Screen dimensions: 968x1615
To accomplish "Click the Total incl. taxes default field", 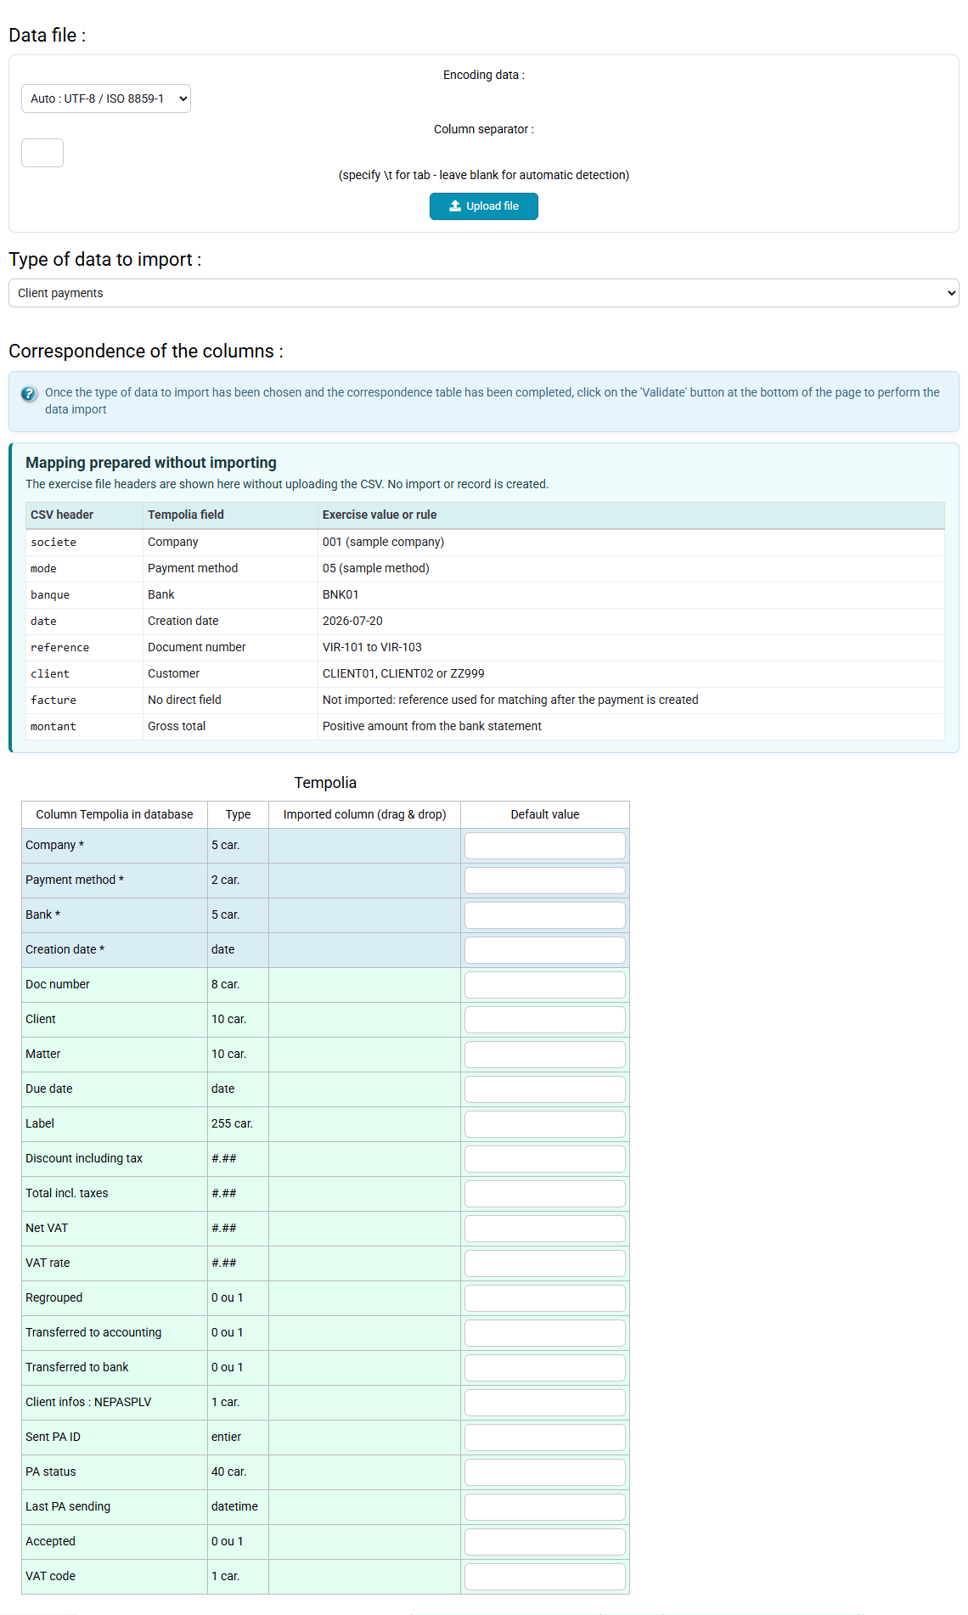I will [545, 1194].
